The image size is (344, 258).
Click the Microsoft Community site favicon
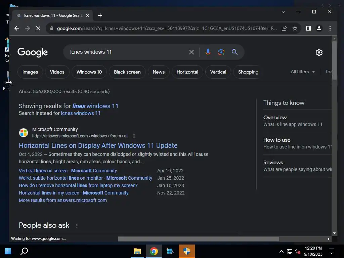coord(24,133)
